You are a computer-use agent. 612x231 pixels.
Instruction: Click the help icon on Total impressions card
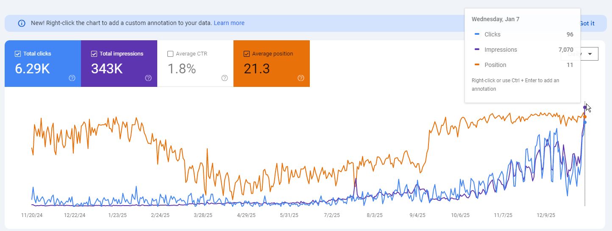148,78
